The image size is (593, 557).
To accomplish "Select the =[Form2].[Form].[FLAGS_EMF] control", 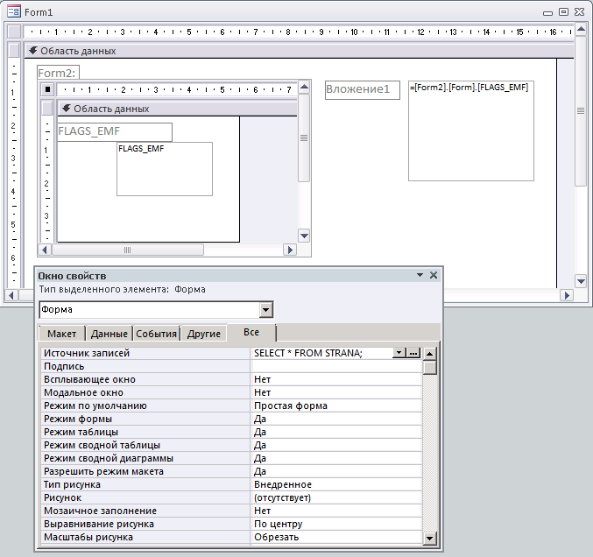I will (471, 130).
